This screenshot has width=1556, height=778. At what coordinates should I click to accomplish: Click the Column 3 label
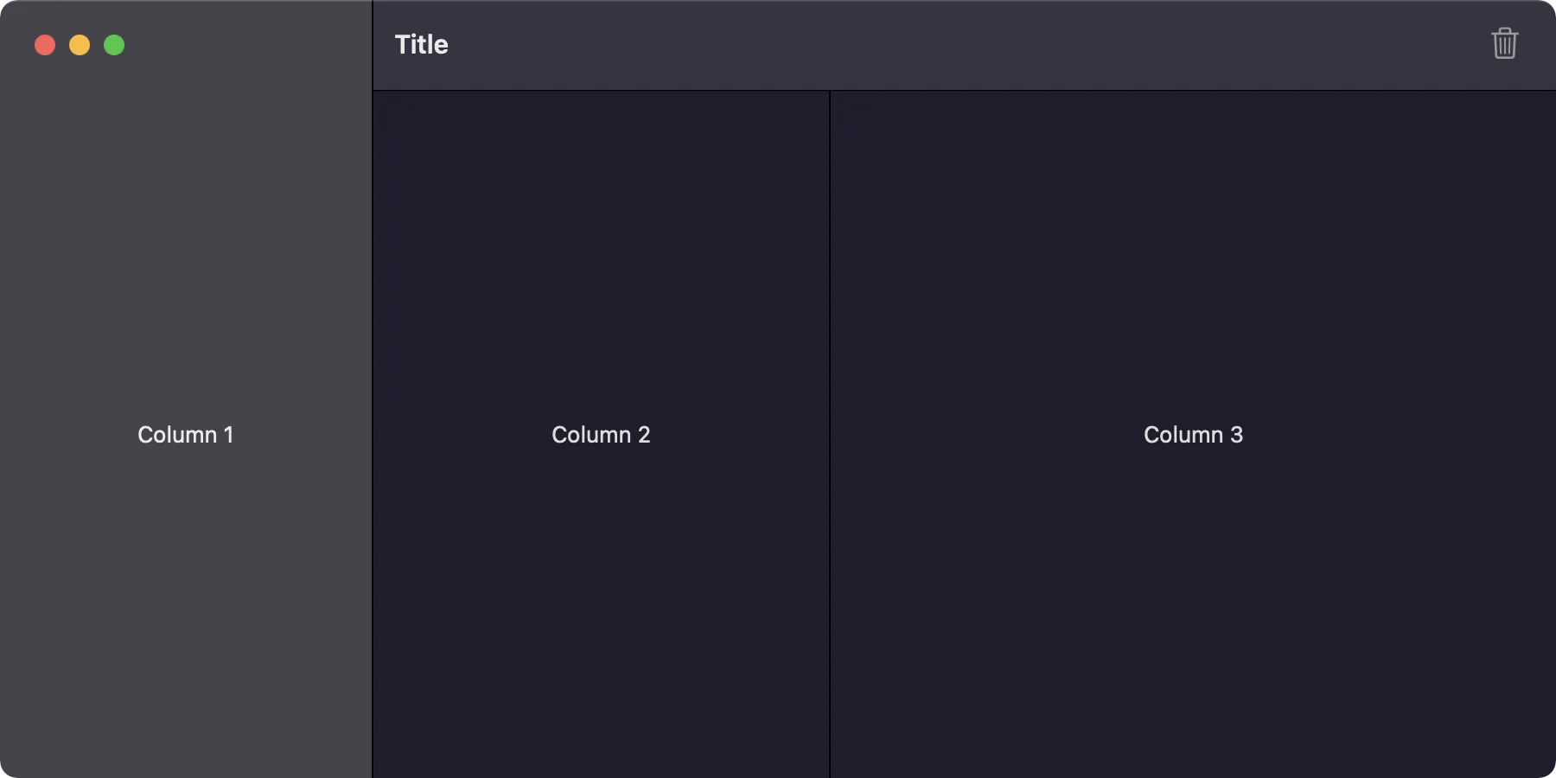point(1193,435)
